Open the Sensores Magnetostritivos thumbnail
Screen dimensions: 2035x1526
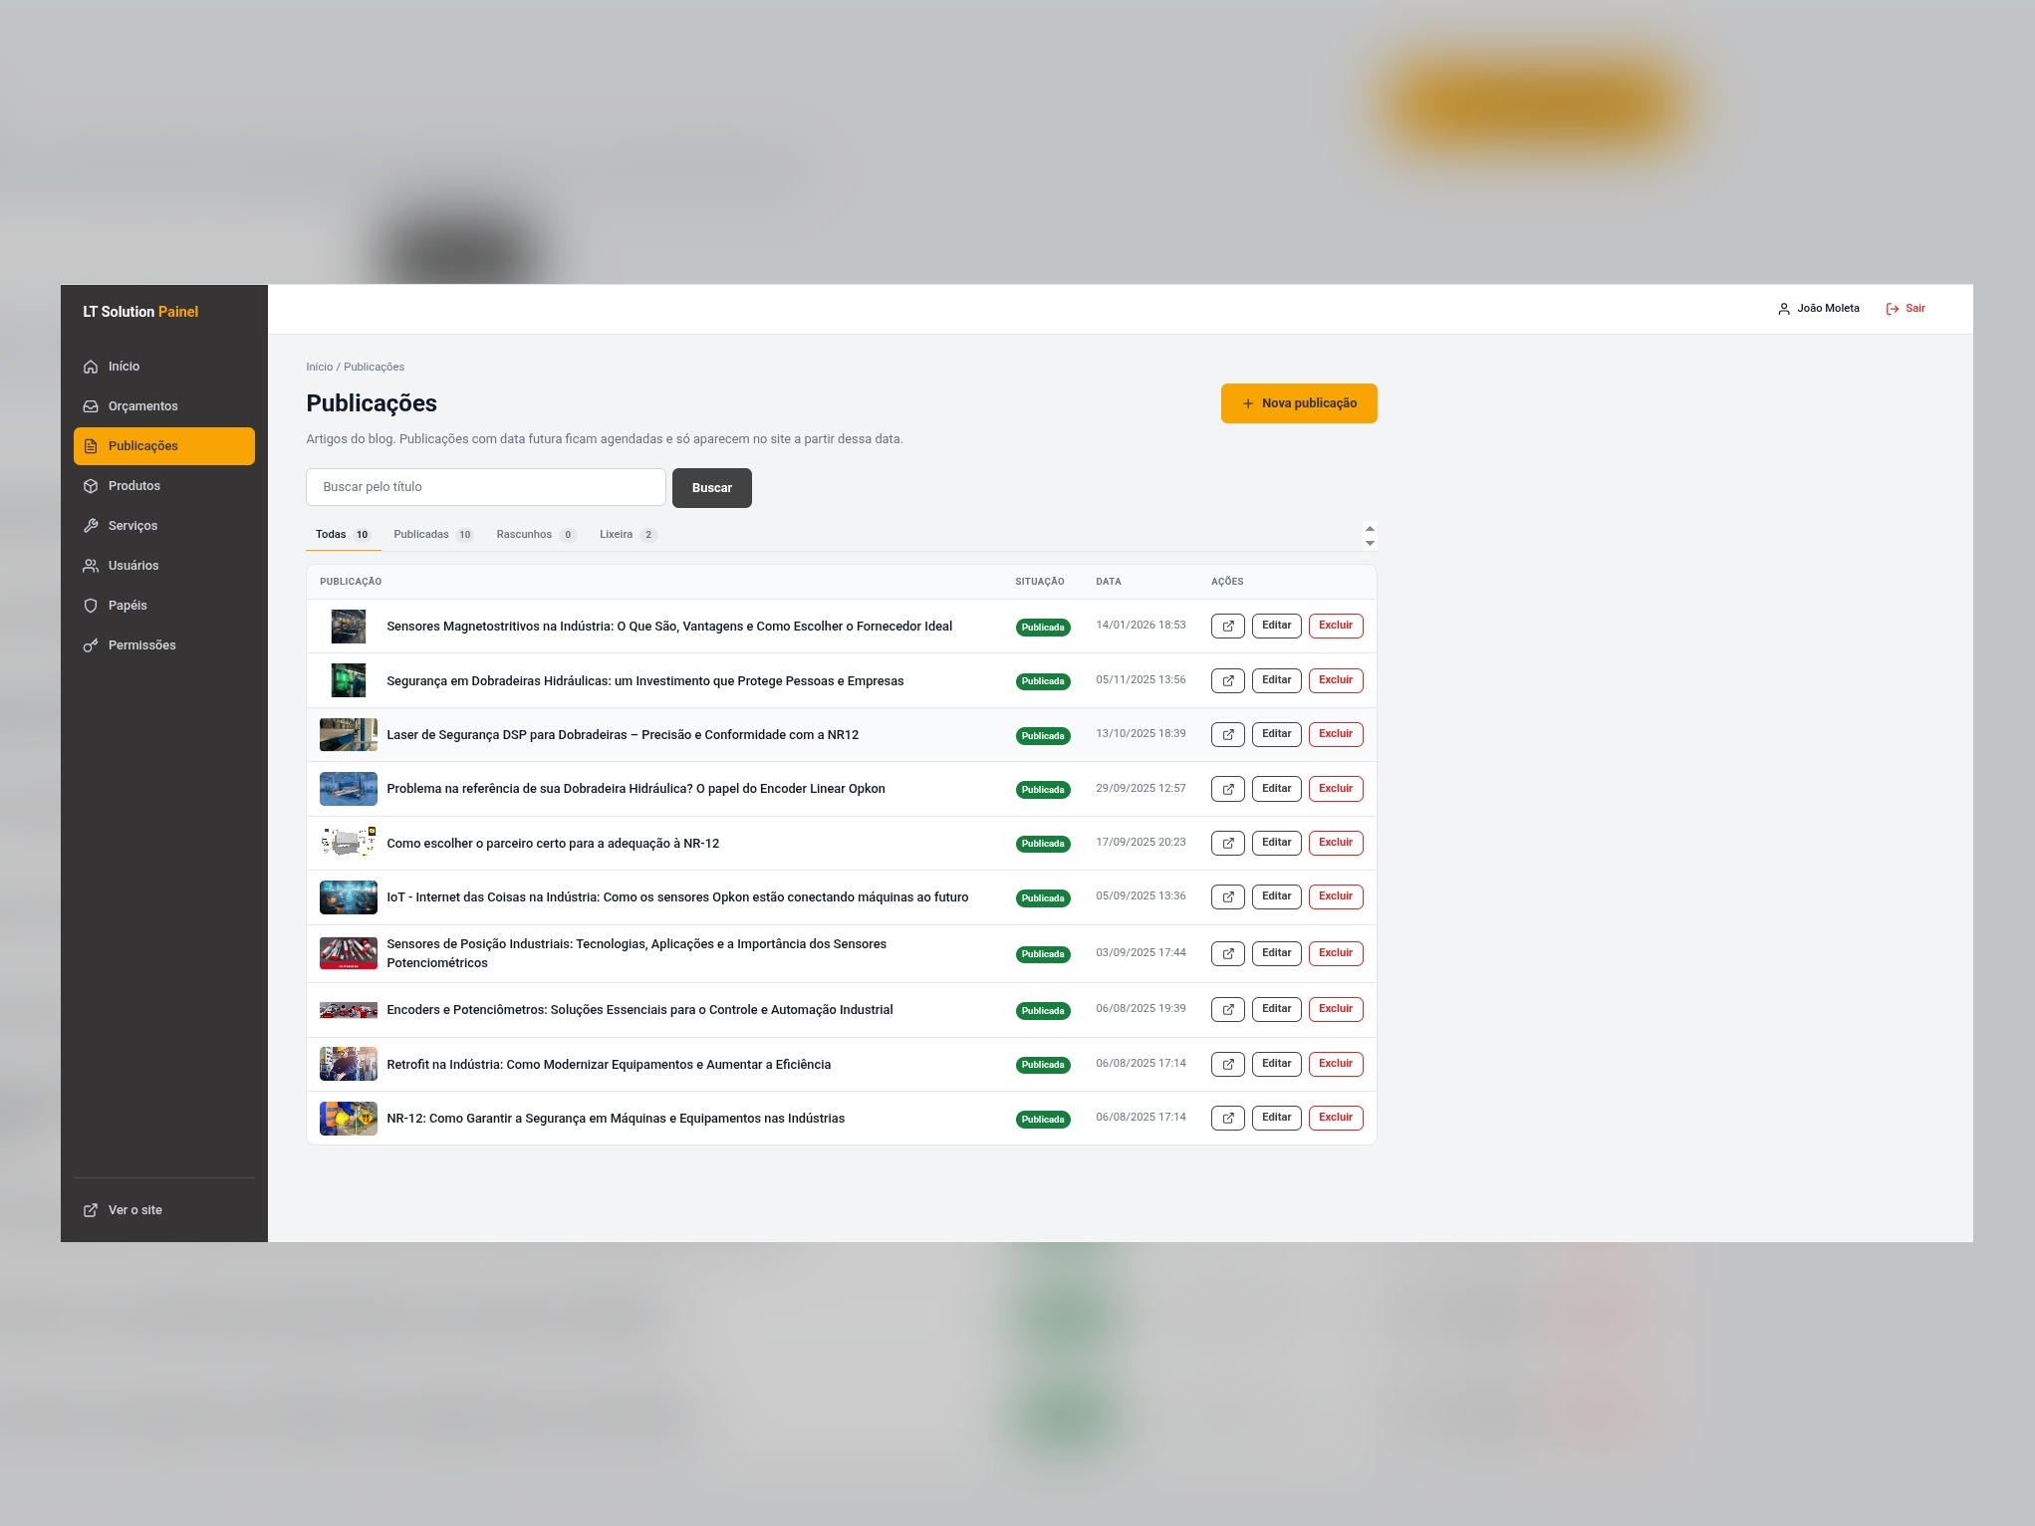click(349, 627)
